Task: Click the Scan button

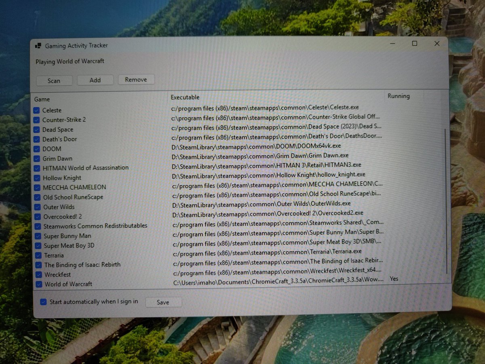Action: 54,80
